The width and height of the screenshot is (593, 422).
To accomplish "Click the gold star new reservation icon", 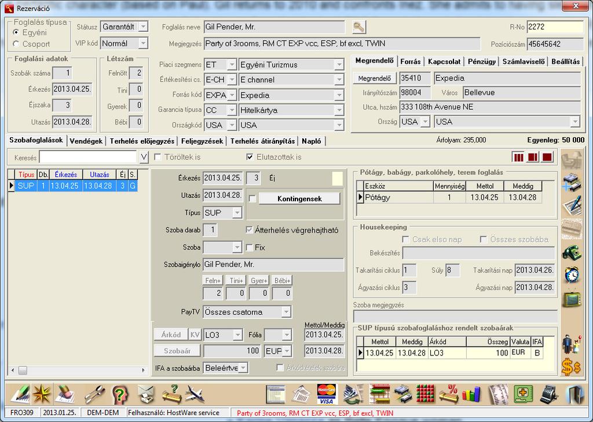I will coord(42,394).
